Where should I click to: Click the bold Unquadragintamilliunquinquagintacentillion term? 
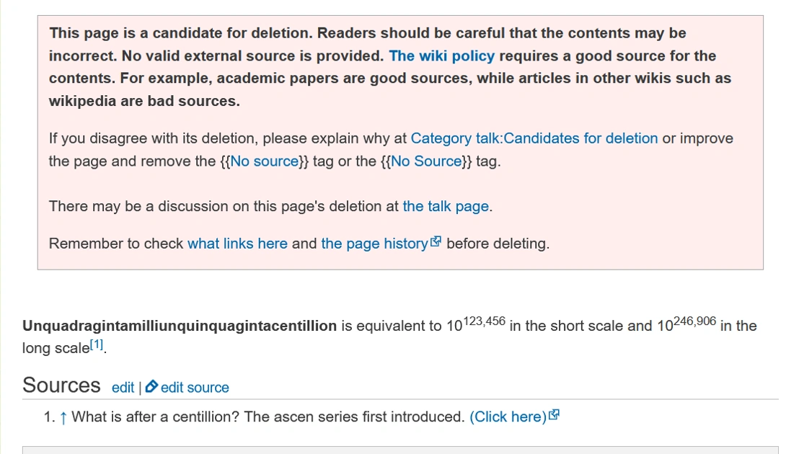(180, 326)
